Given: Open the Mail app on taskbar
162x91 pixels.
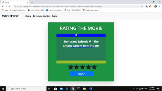Looking at the screenshot, I should point(61,89).
